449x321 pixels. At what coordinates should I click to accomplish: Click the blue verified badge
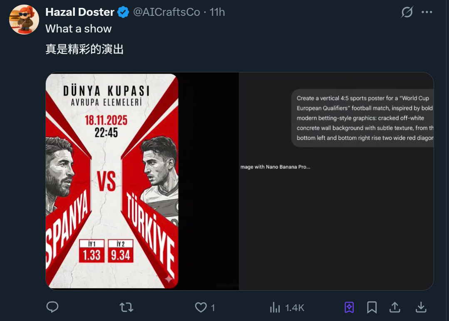[123, 12]
